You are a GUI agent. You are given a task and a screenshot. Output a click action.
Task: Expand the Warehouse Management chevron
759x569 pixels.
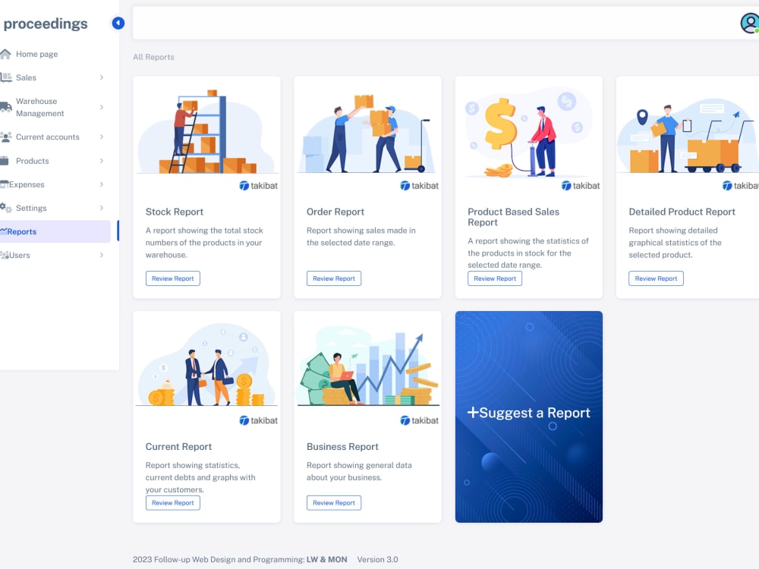tap(102, 107)
